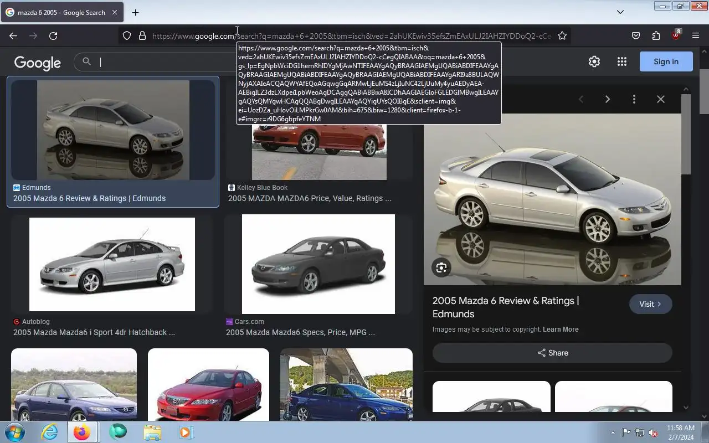Open the Windows Start menu

(x=14, y=432)
